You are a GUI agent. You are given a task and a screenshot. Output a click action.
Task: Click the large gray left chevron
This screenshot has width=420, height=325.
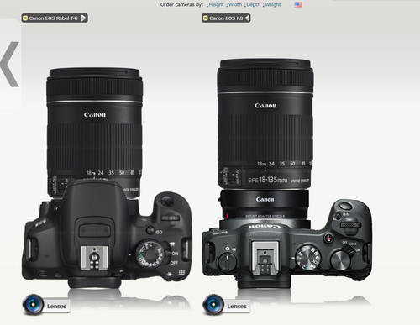[10, 65]
